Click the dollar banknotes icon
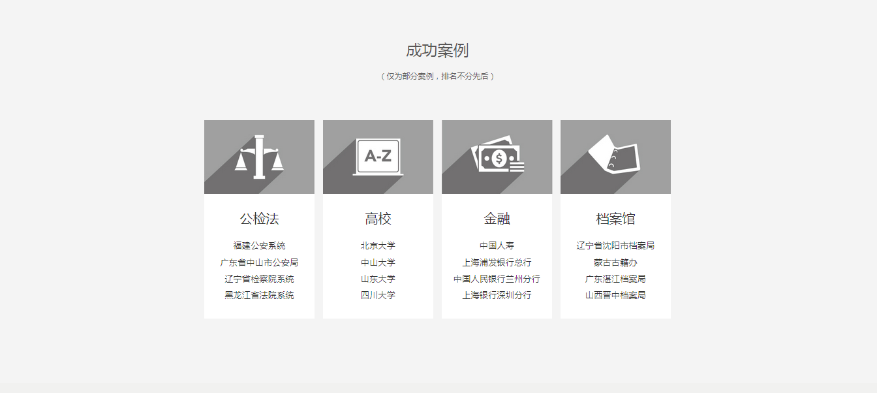The height and width of the screenshot is (393, 877). click(x=497, y=154)
